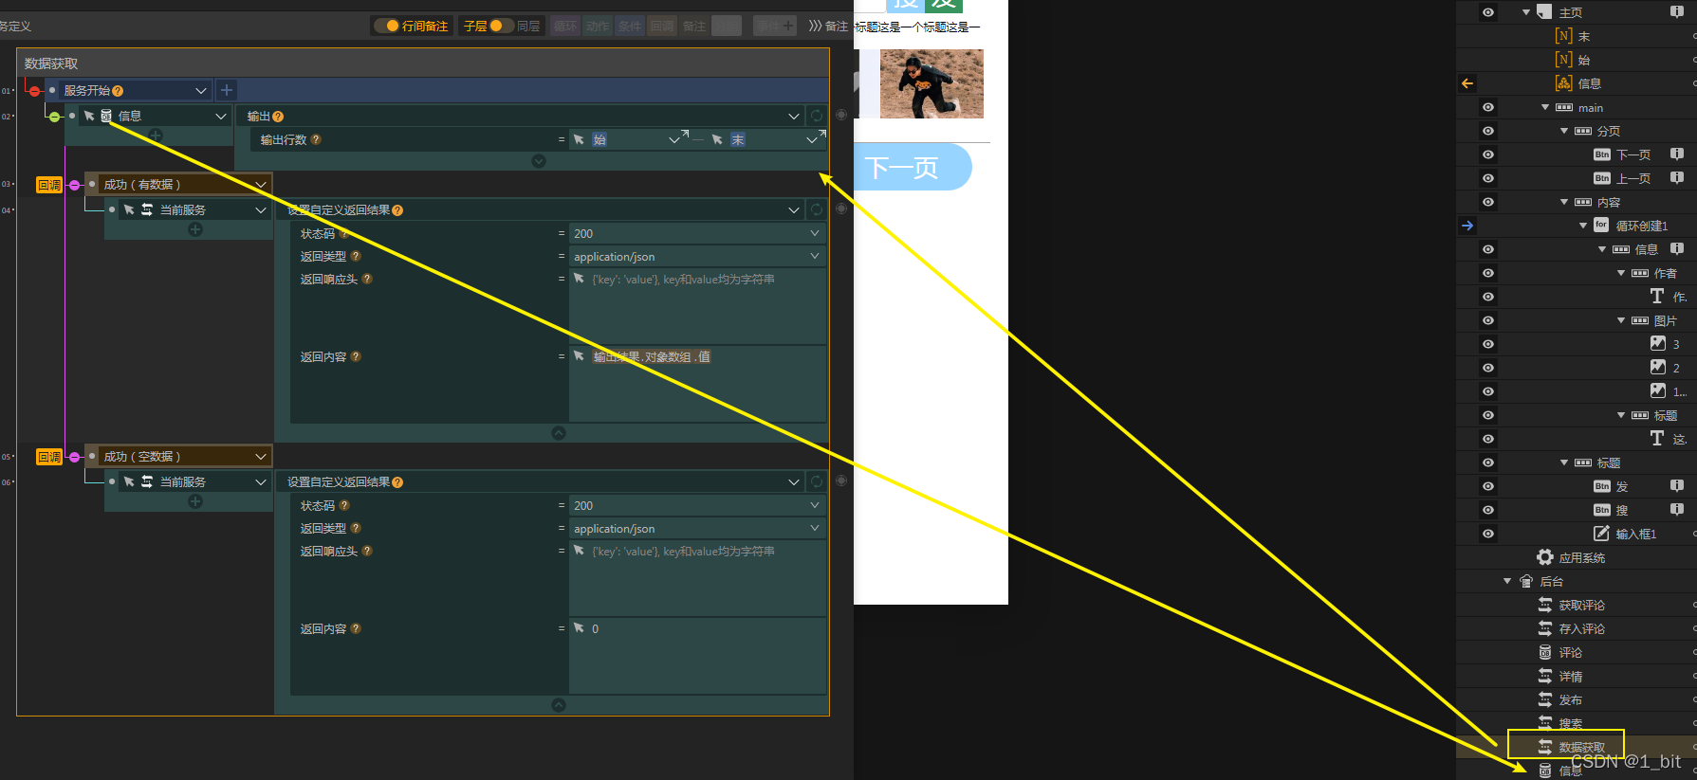
Task: Collapse the green node at row 02
Action: pyautogui.click(x=55, y=117)
